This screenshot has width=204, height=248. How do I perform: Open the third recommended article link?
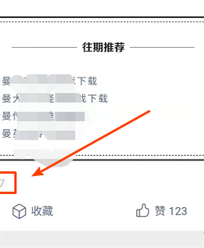pyautogui.click(x=43, y=116)
